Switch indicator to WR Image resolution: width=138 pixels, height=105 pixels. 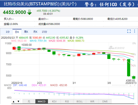pyautogui.click(x=92, y=101)
